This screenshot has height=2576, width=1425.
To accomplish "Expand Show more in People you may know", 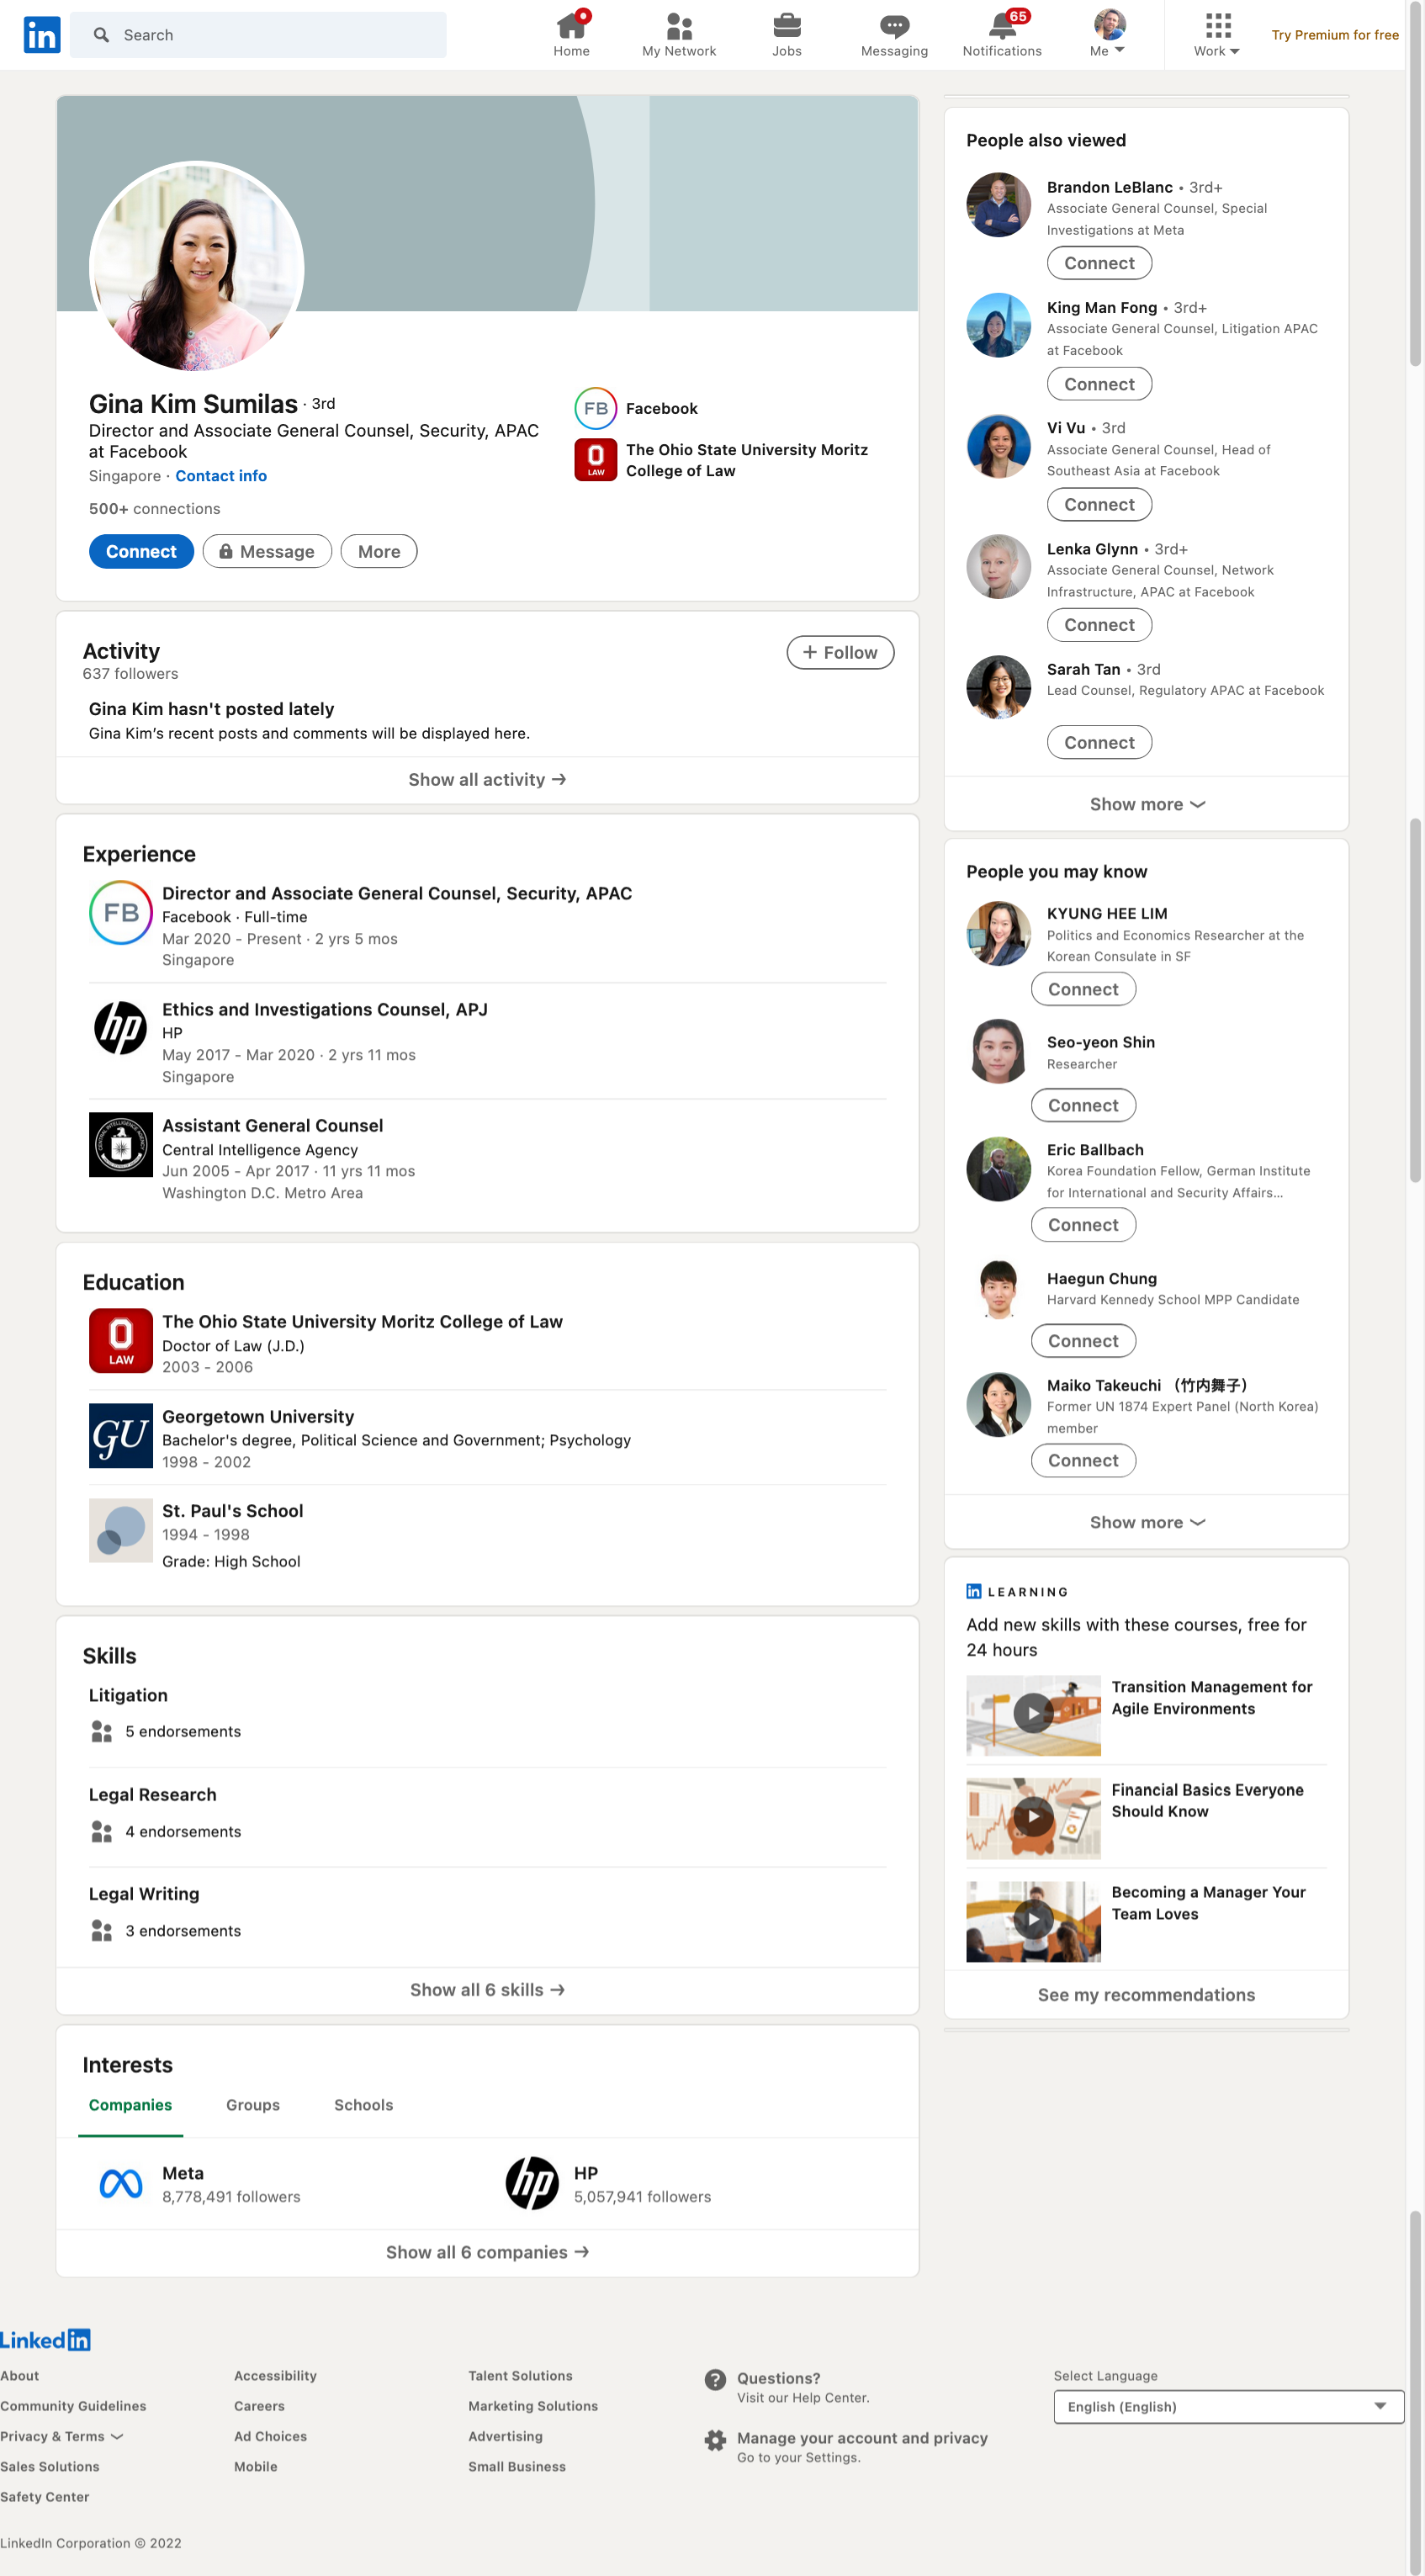I will pos(1147,1522).
